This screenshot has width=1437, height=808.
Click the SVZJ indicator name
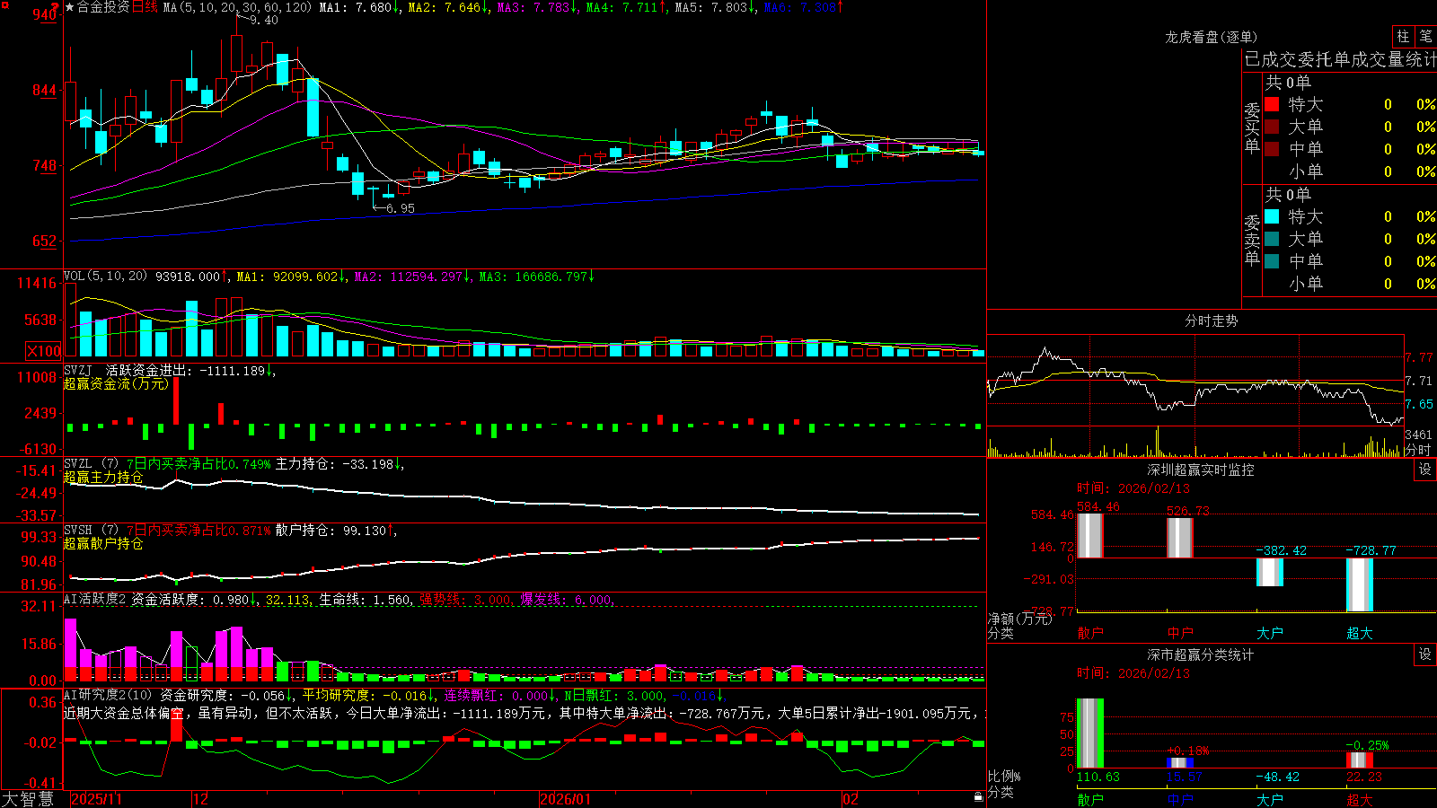pyautogui.click(x=78, y=370)
